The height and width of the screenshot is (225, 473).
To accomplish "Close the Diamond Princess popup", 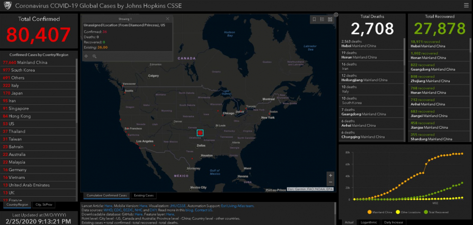I will click(167, 19).
